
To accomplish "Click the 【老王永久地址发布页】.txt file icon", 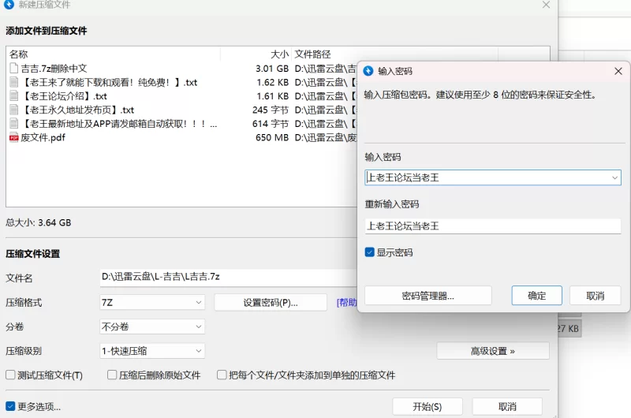I will point(13,110).
